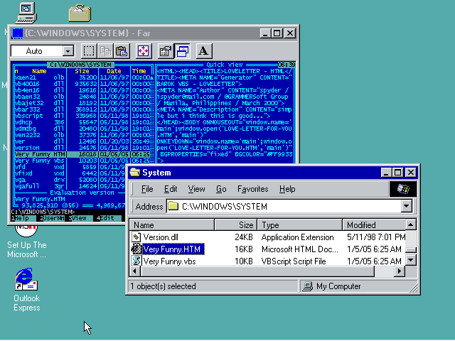455x341 pixels.
Task: Expand the Address bar dropdown arrow
Action: [406, 206]
